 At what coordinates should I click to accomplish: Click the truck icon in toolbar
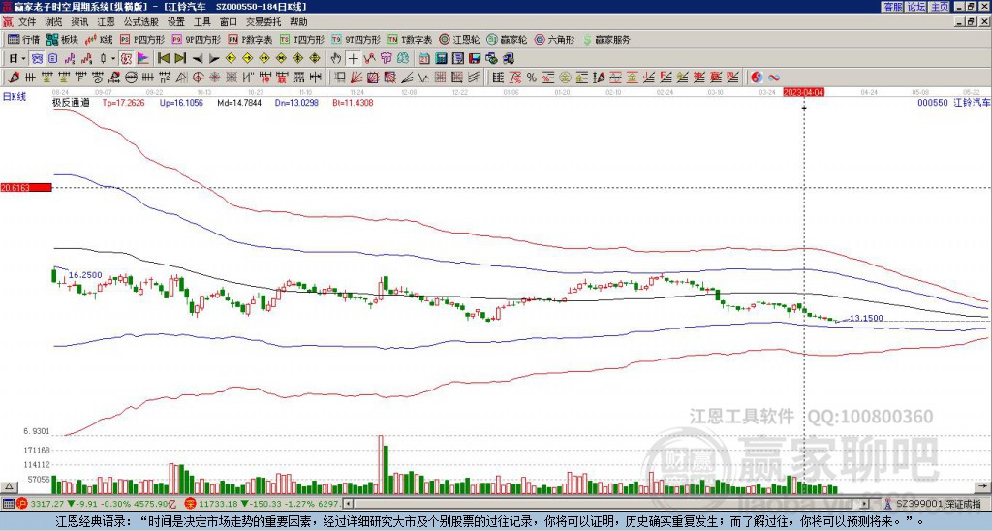508,59
